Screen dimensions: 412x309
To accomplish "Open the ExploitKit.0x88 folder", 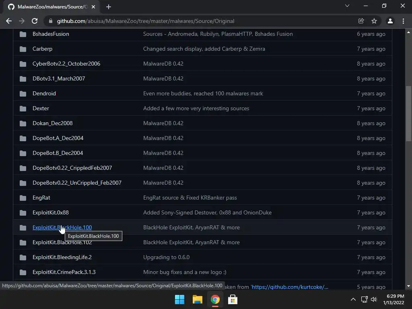I will (50, 212).
